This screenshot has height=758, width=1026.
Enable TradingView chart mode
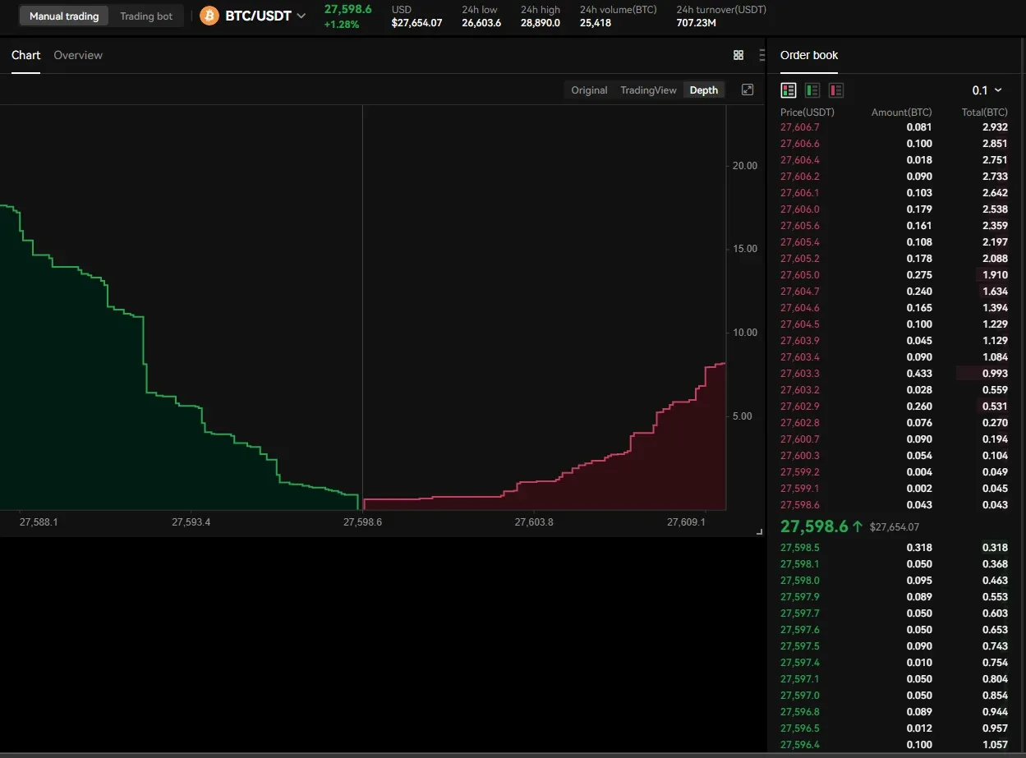point(648,90)
